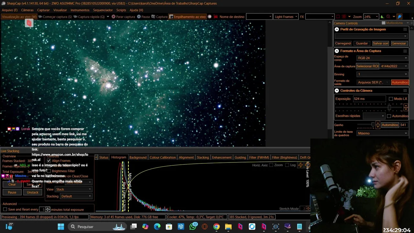Toggle the histogram Zoom checkbox
Viewport: 414px width, 233px height.
(x=271, y=165)
